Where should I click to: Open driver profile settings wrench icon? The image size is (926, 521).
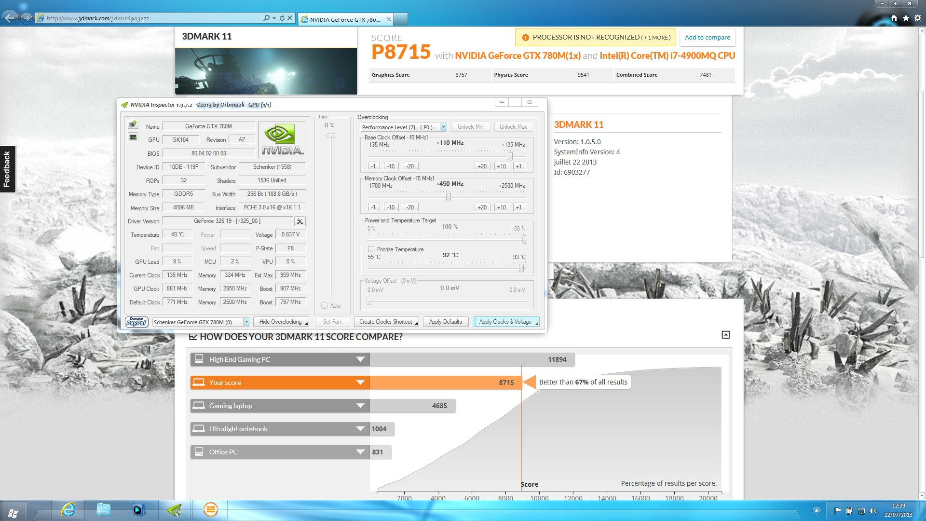click(x=300, y=221)
